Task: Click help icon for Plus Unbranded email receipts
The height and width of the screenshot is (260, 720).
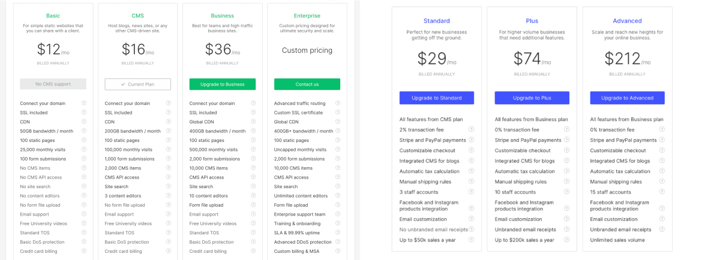Action: pyautogui.click(x=567, y=229)
